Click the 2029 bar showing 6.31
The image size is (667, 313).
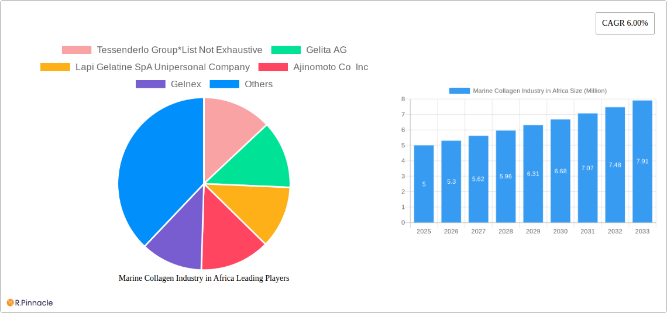[x=533, y=174]
